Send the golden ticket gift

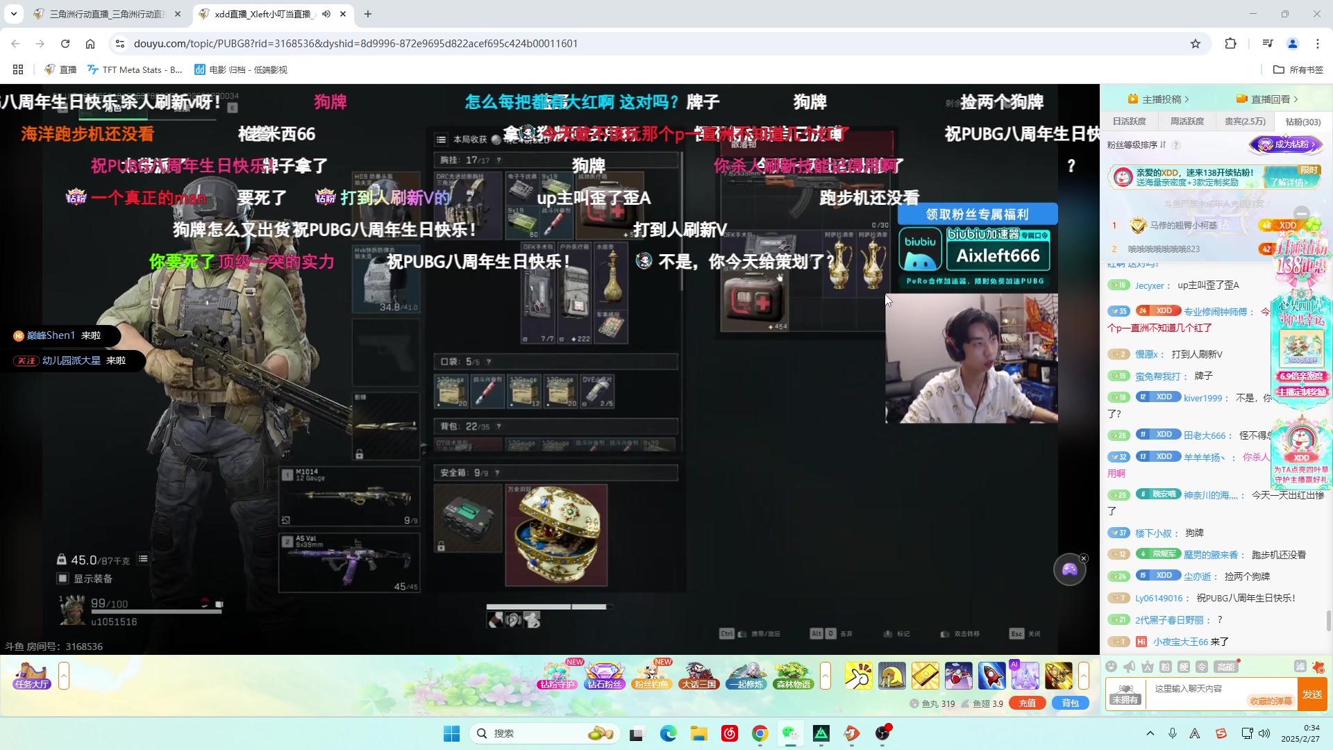[x=925, y=676]
